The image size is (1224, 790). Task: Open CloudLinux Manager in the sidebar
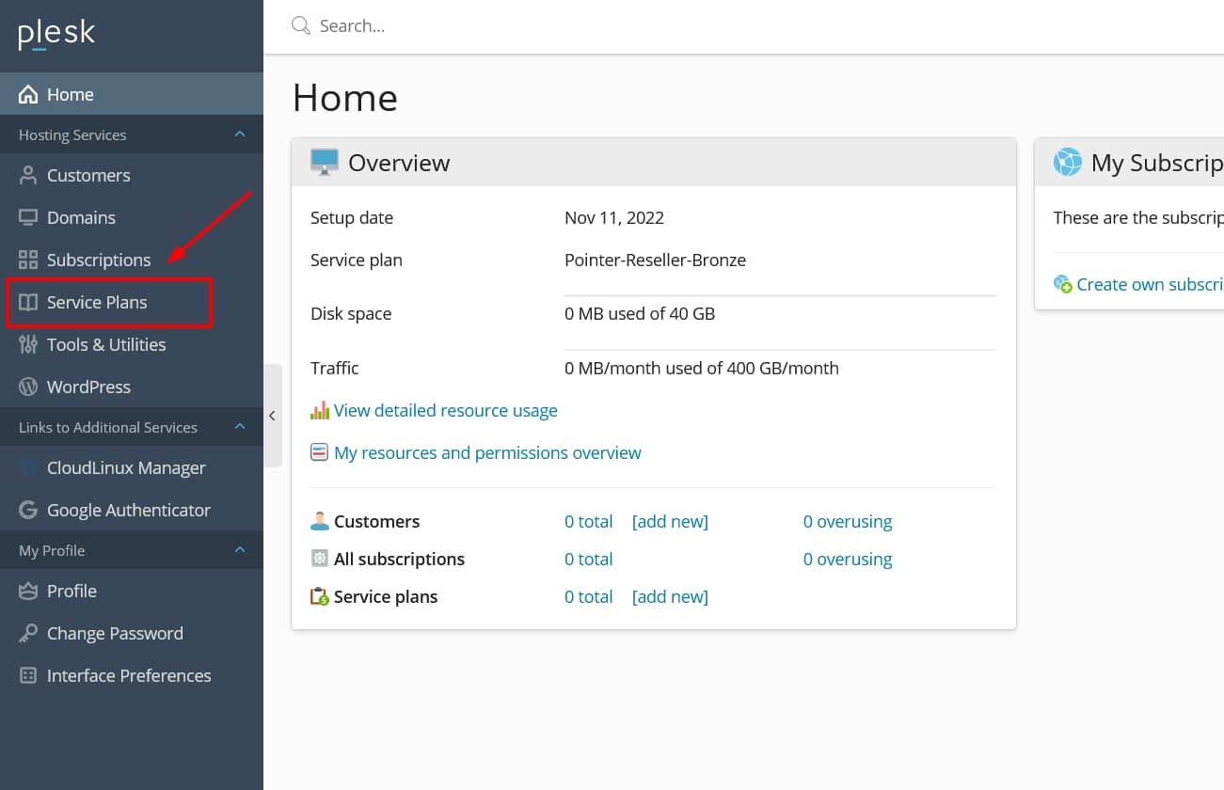(132, 467)
